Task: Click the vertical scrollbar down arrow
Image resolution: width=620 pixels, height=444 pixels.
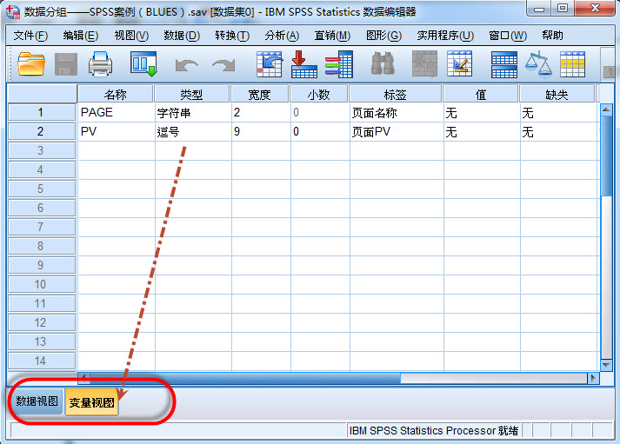Action: pos(606,365)
